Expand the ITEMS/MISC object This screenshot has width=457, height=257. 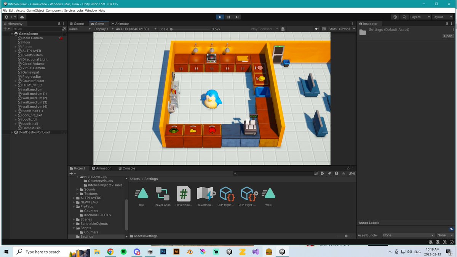16,85
